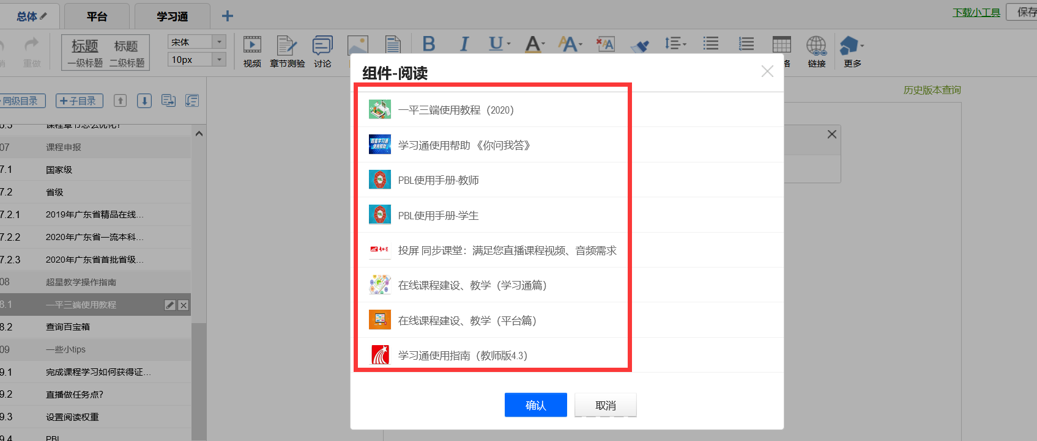1037x441 pixels.
Task: Select 学习通使用指南 (教师版4.3) item
Action: click(x=567, y=355)
